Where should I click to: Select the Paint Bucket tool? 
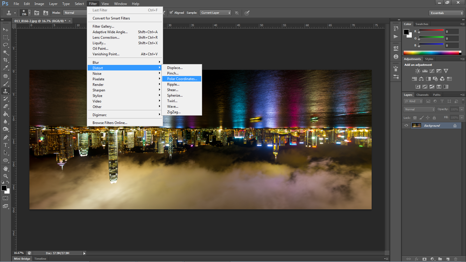pyautogui.click(x=6, y=114)
